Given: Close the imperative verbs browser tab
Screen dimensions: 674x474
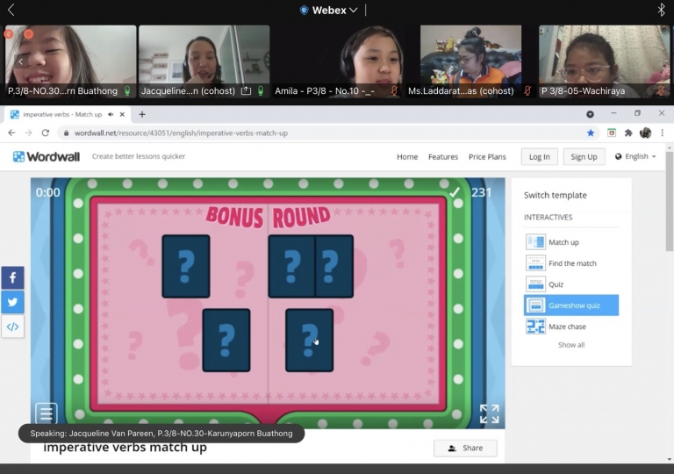Looking at the screenshot, I should pyautogui.click(x=122, y=114).
